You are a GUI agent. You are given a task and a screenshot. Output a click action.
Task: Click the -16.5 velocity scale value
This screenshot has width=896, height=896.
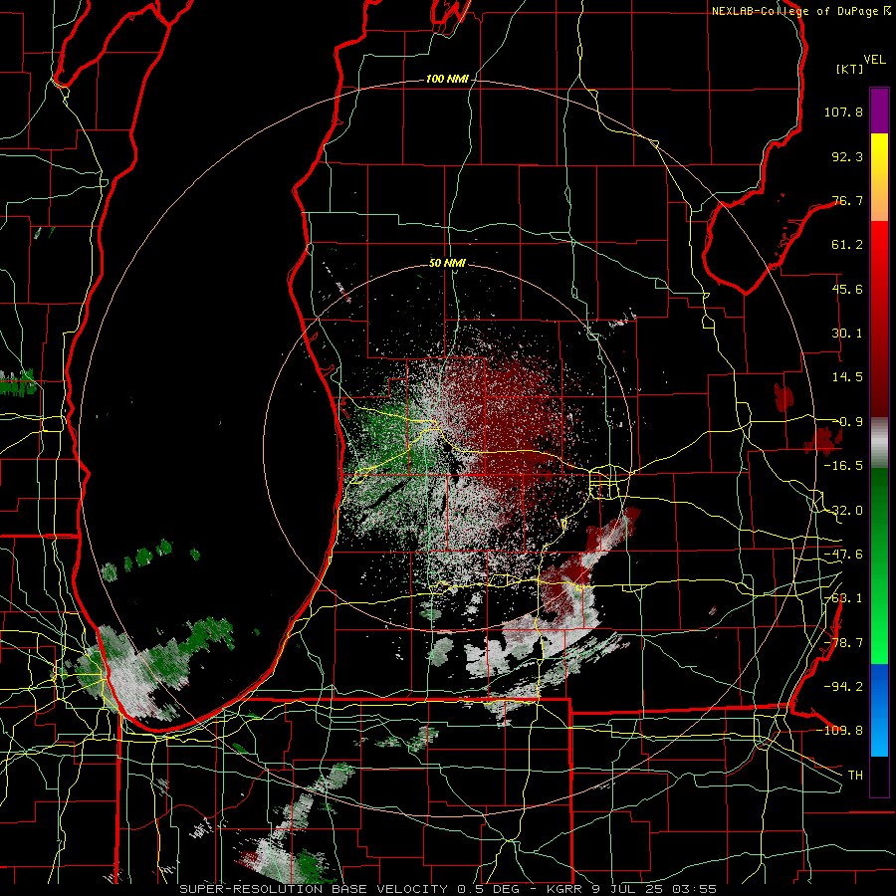tap(843, 466)
